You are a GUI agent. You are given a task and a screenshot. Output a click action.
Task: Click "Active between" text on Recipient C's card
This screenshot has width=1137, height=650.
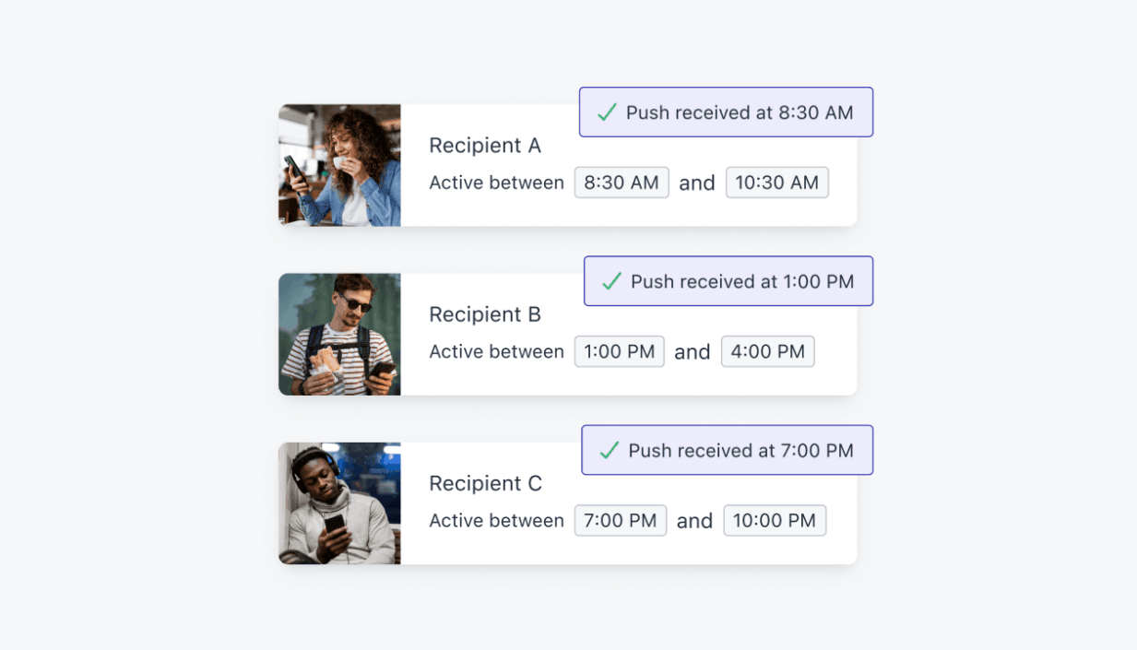(x=496, y=521)
